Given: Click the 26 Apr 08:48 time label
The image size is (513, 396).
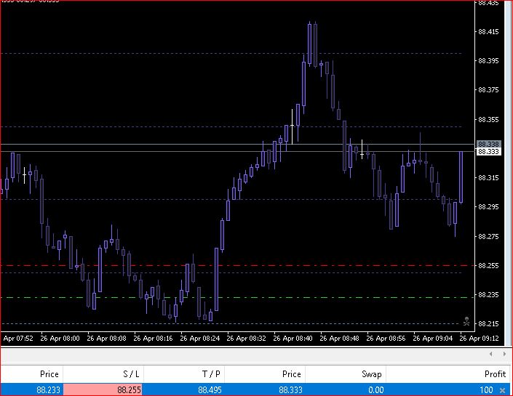Looking at the screenshot, I should (339, 339).
